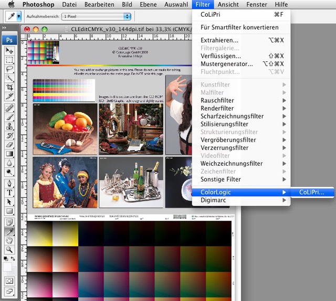This screenshot has width=336, height=301.
Task: Expand the Rauschfilter submenu arrow
Action: (x=284, y=100)
